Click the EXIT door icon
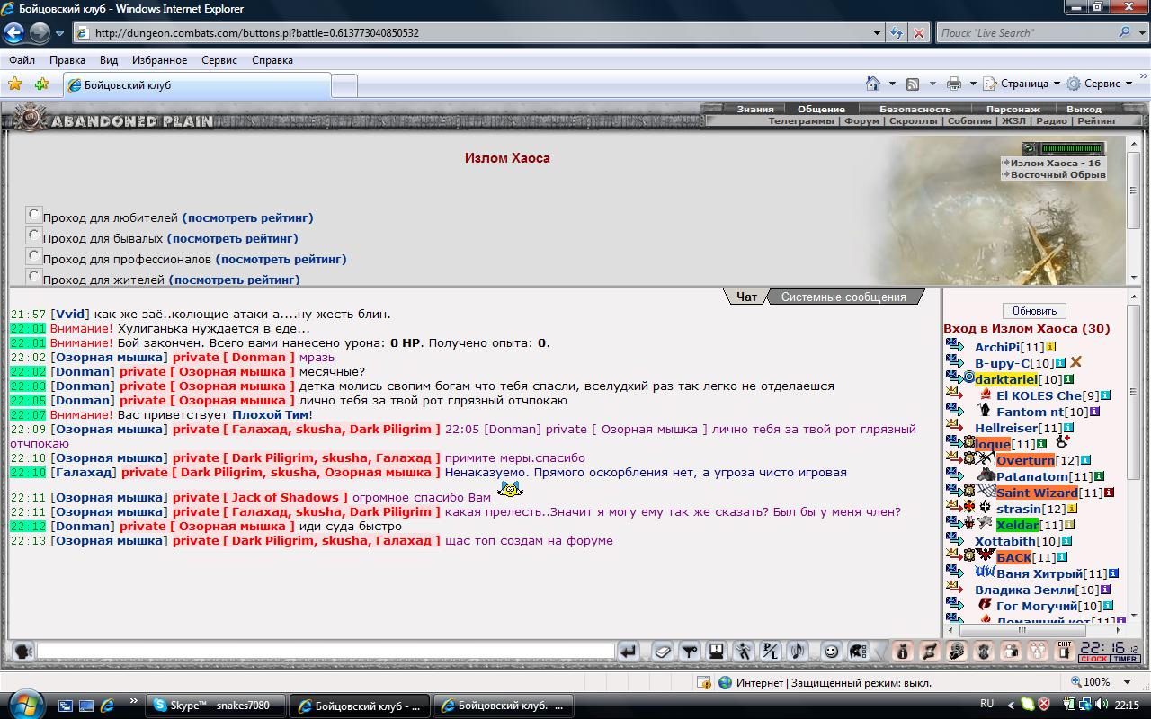The height and width of the screenshot is (719, 1151). (x=1064, y=652)
